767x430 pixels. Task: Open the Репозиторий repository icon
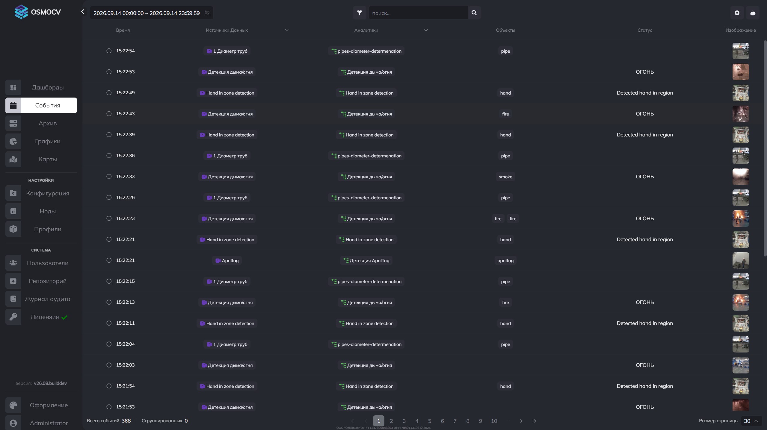tap(13, 281)
